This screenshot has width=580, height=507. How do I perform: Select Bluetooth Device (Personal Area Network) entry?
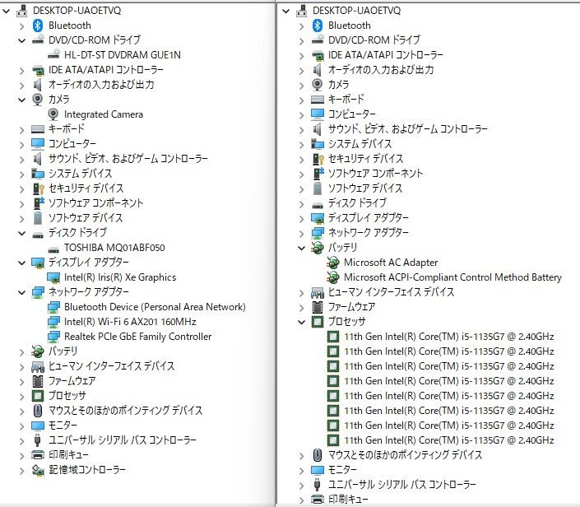155,307
